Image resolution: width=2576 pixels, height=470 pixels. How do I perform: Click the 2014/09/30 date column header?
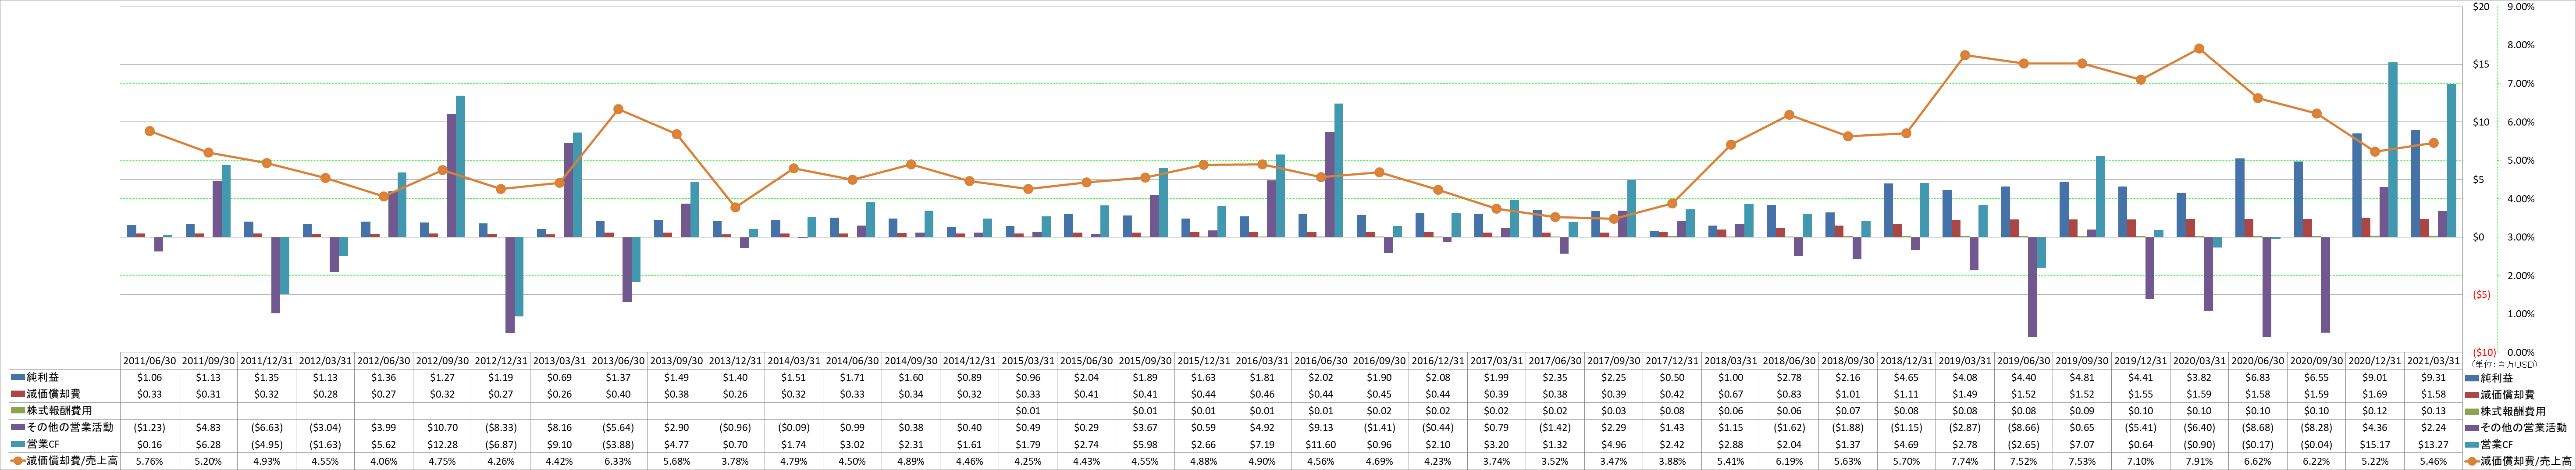pos(911,361)
